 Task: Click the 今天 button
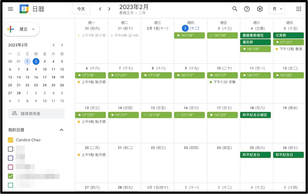pyautogui.click(x=81, y=9)
